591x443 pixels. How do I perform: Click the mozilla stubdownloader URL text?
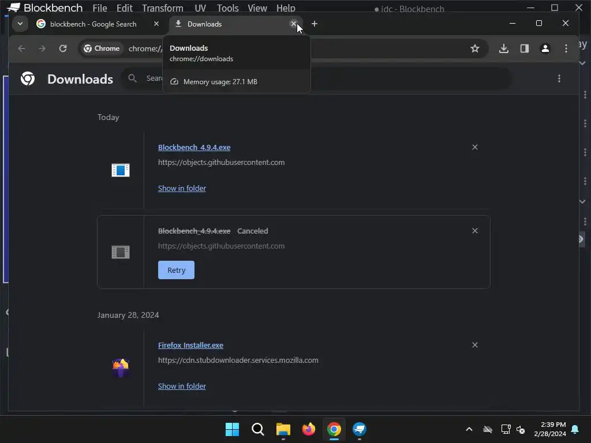pyautogui.click(x=238, y=360)
